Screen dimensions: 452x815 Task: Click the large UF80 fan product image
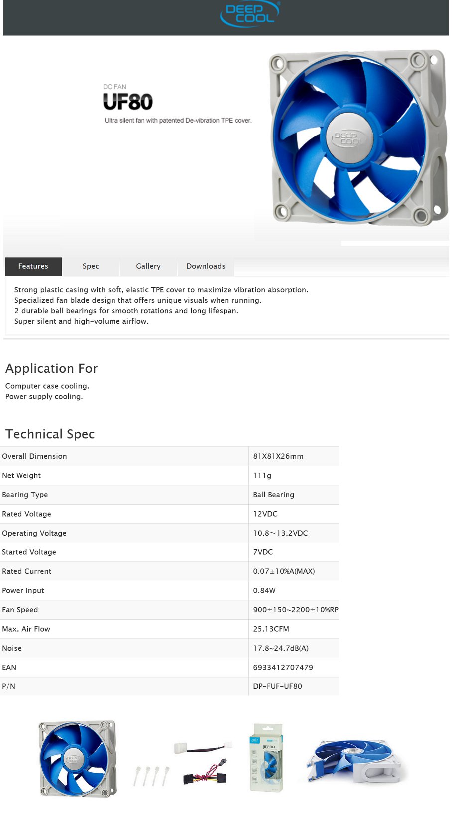[358, 137]
